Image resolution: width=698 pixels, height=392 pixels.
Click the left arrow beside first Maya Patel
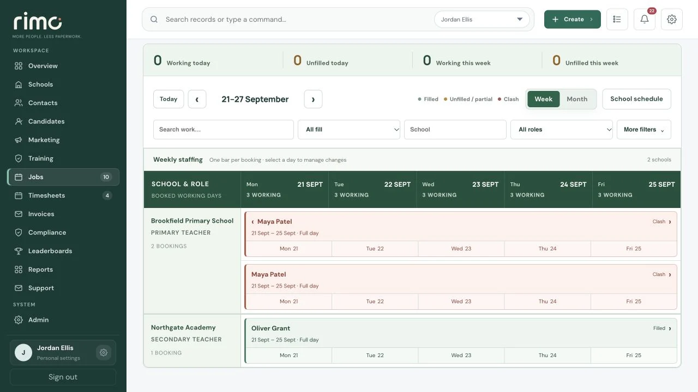(x=252, y=222)
